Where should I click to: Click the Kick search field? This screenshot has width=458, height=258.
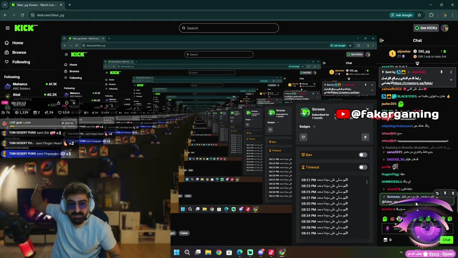click(229, 28)
